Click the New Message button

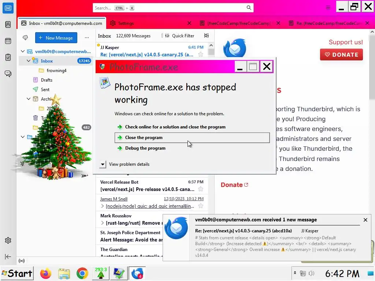point(56,38)
